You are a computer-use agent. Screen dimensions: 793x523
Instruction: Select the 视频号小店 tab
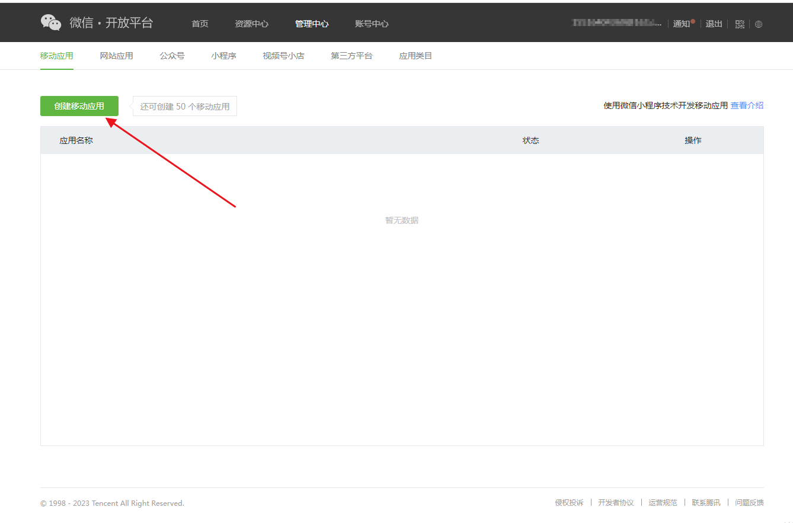click(x=283, y=56)
